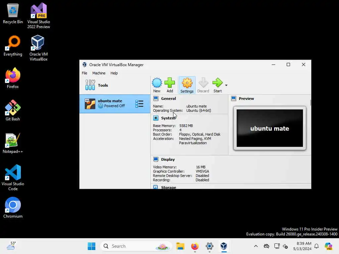The image size is (339, 254).
Task: Click the green Add machine icon
Action: tap(170, 85)
